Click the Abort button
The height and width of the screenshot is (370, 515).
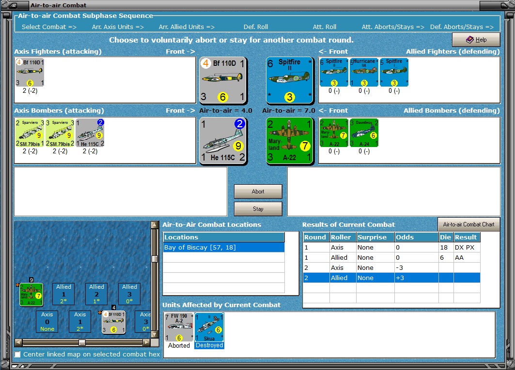[258, 191]
